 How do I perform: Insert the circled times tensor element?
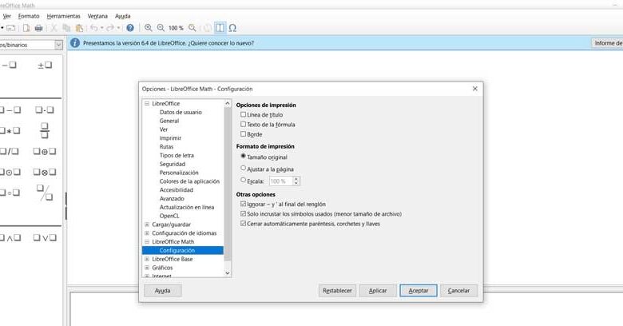(x=45, y=172)
